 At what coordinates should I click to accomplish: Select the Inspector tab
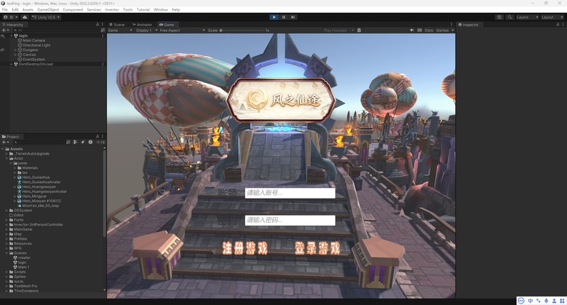468,25
